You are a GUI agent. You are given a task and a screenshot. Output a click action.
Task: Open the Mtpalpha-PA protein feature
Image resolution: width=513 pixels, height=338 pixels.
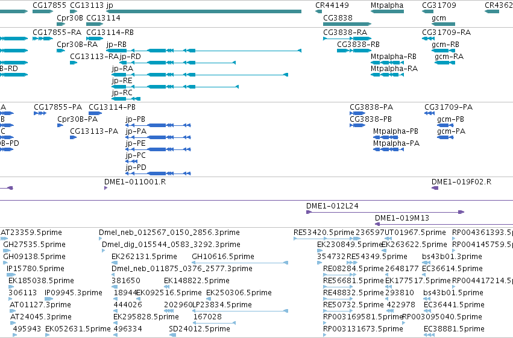click(389, 149)
